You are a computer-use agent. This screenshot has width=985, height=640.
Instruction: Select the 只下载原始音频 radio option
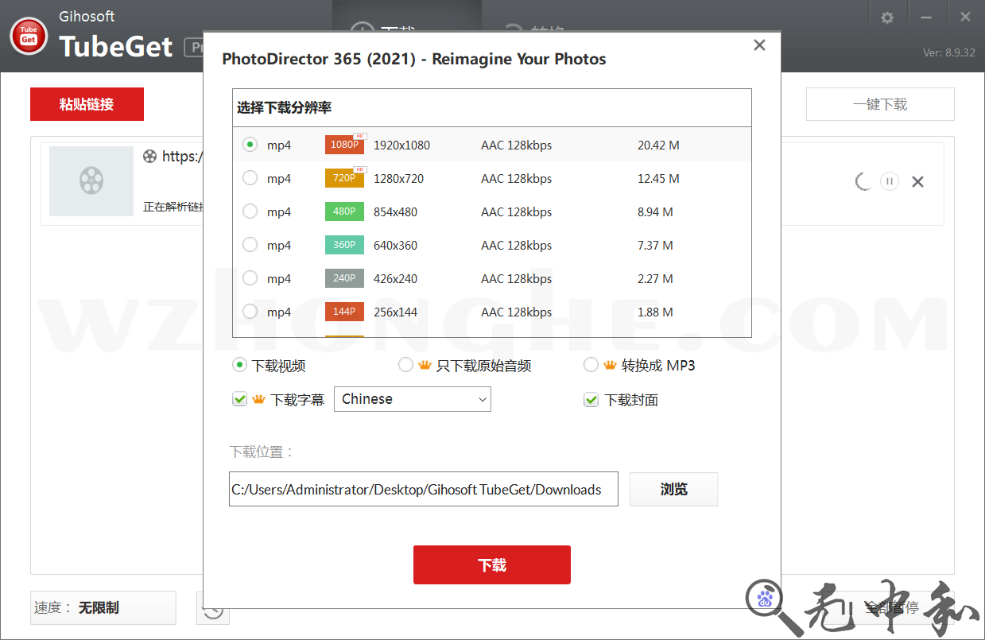point(405,365)
